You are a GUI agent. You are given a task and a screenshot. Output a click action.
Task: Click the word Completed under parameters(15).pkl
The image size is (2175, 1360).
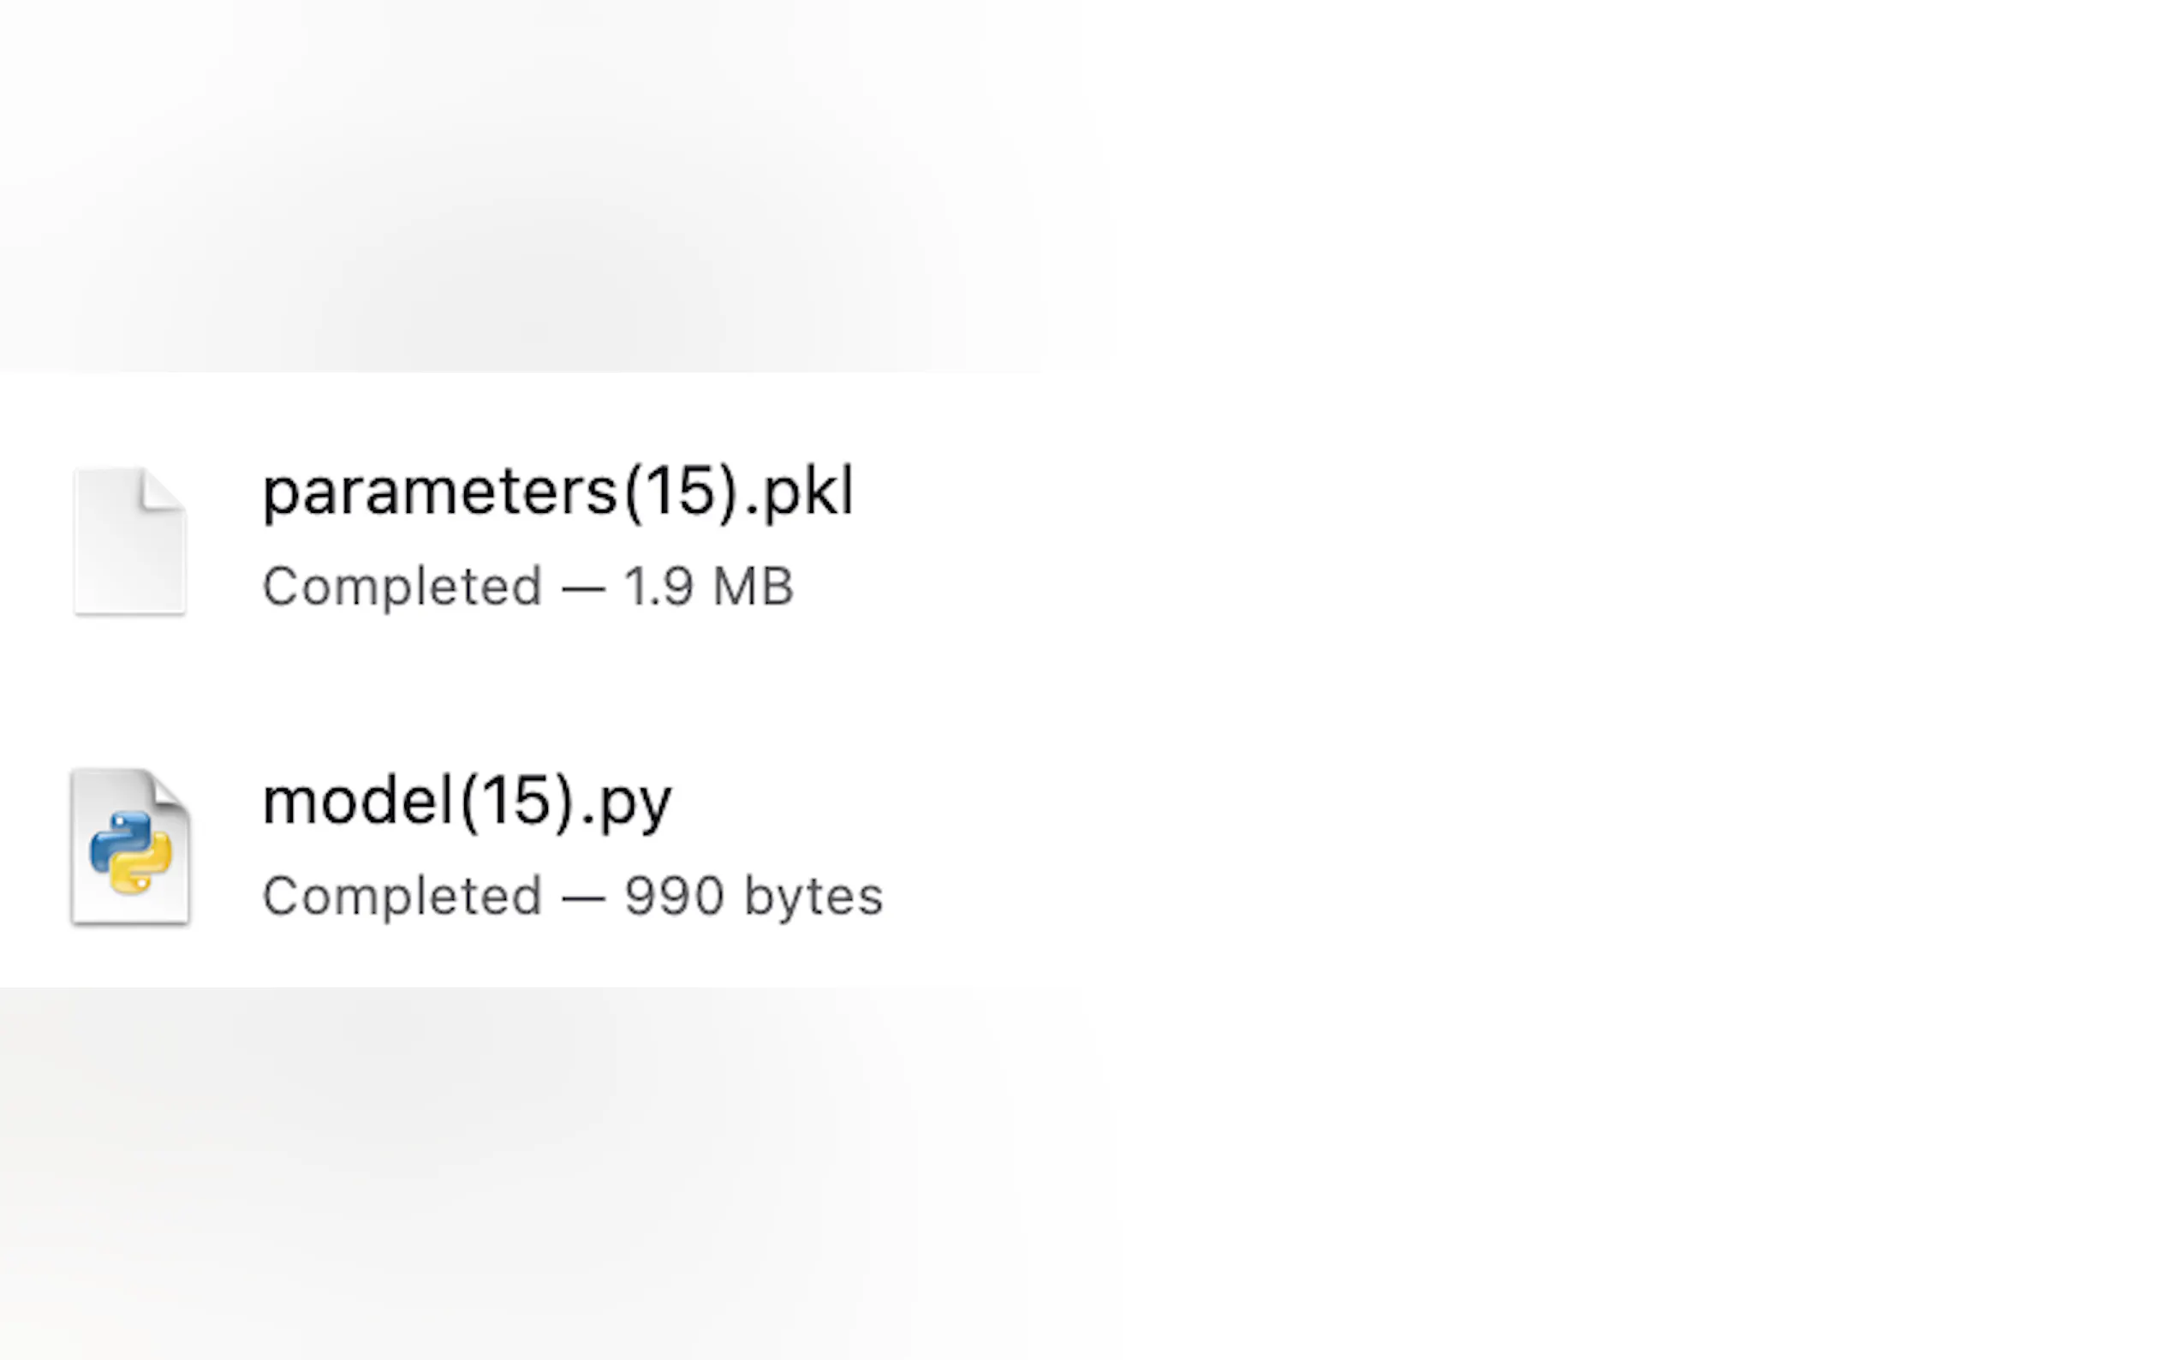point(402,587)
